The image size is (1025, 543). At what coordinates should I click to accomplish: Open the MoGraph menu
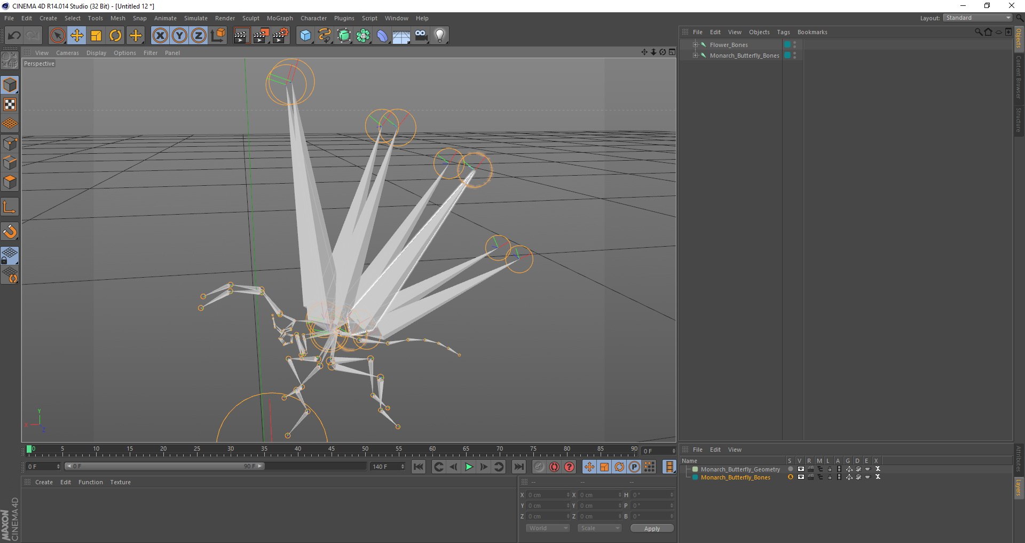(280, 18)
